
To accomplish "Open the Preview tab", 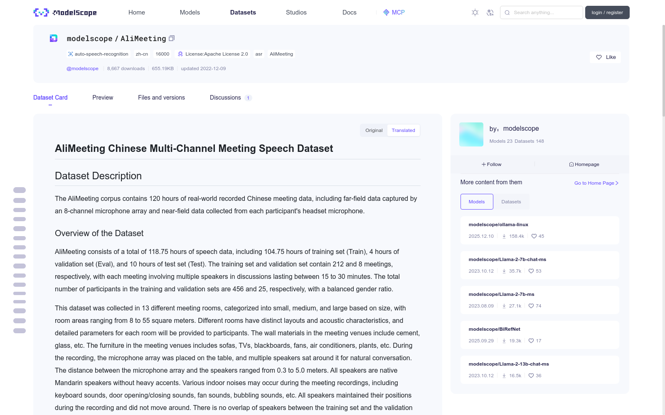I will click(x=103, y=98).
